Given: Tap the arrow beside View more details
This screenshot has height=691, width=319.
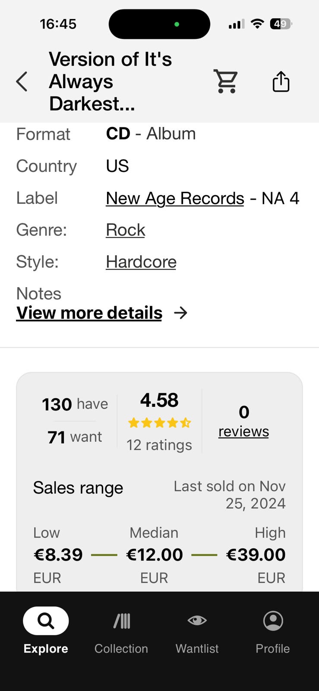Looking at the screenshot, I should pos(180,313).
